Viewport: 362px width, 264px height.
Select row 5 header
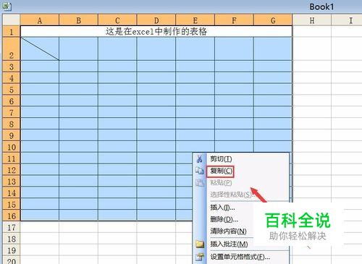pos(12,90)
